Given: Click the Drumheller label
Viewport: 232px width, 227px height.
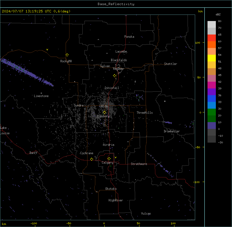Looking at the screenshot, I should coord(172,131).
